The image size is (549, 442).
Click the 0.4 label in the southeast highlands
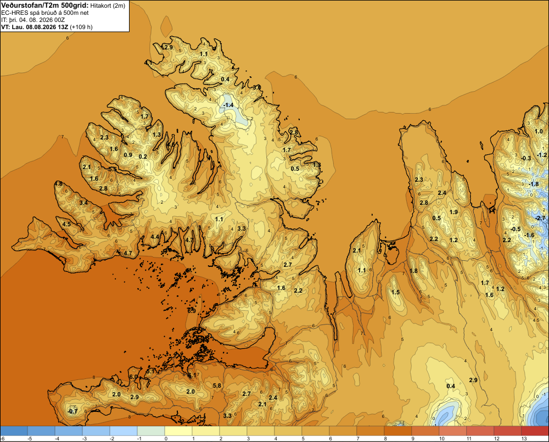point(451,386)
